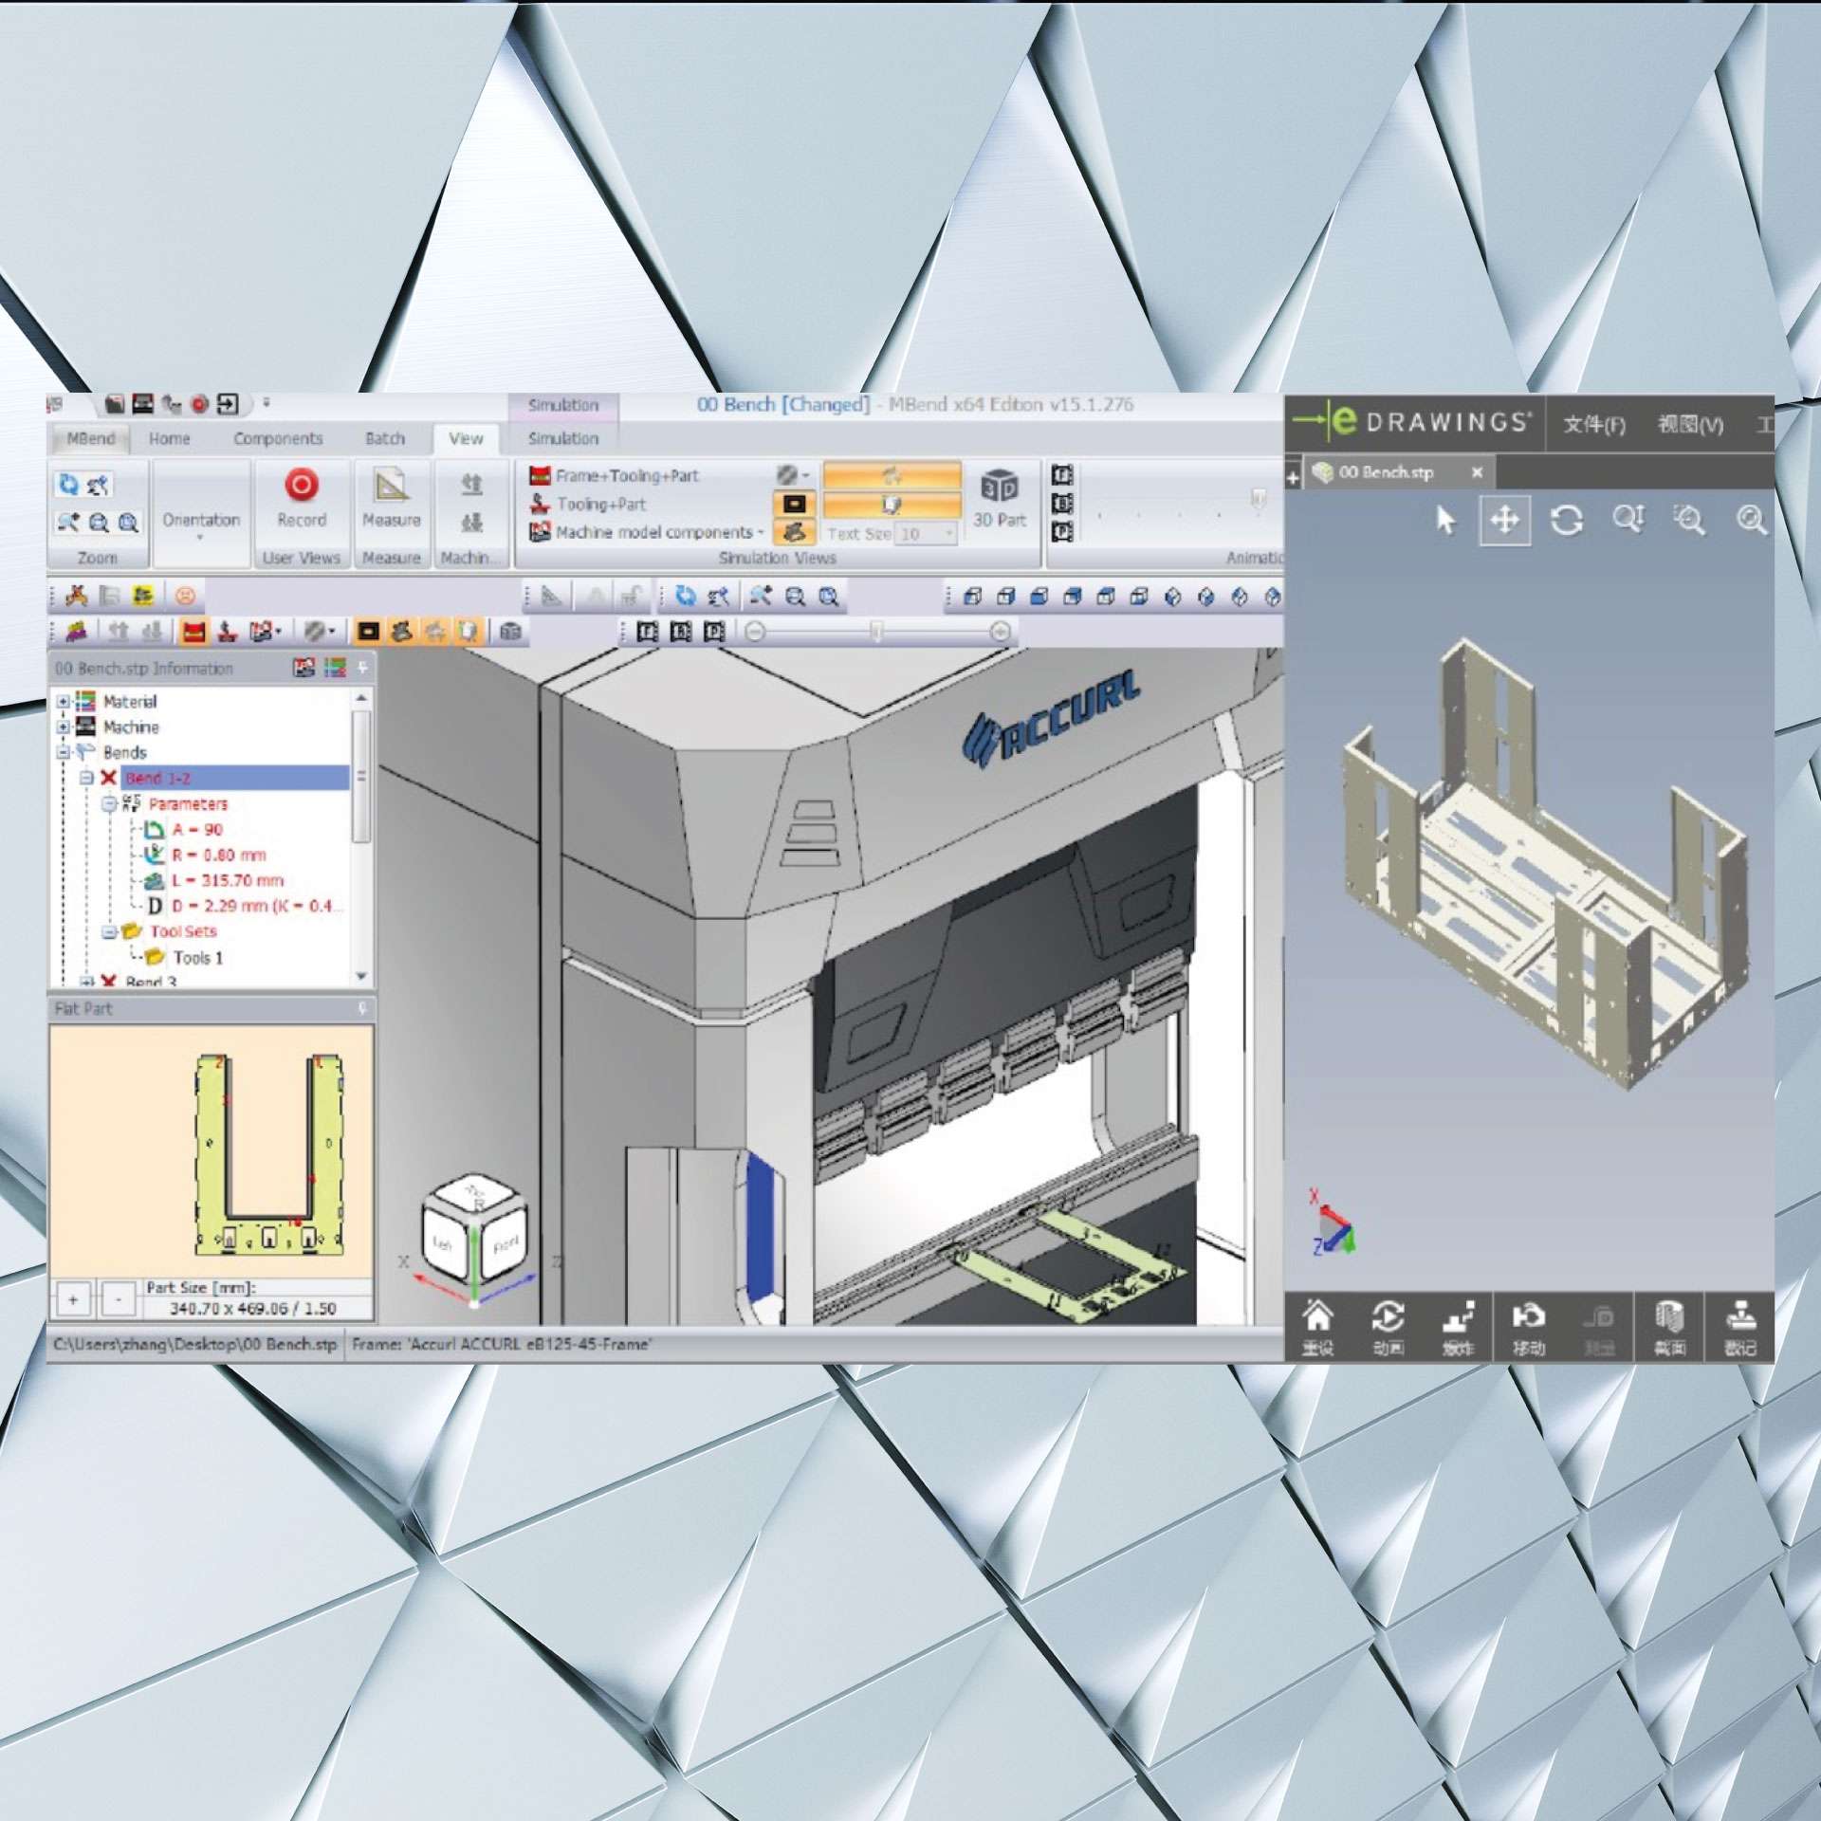Viewport: 1821px width, 1821px height.
Task: Toggle the highlighted frame view button in lower toolbar
Action: point(194,632)
